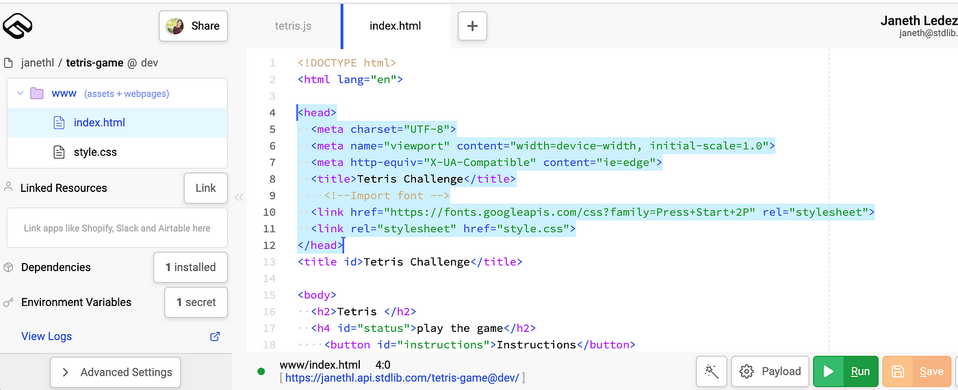Image resolution: width=958 pixels, height=390 pixels.
Task: Click the project file icon beside janethl
Action: [8, 63]
